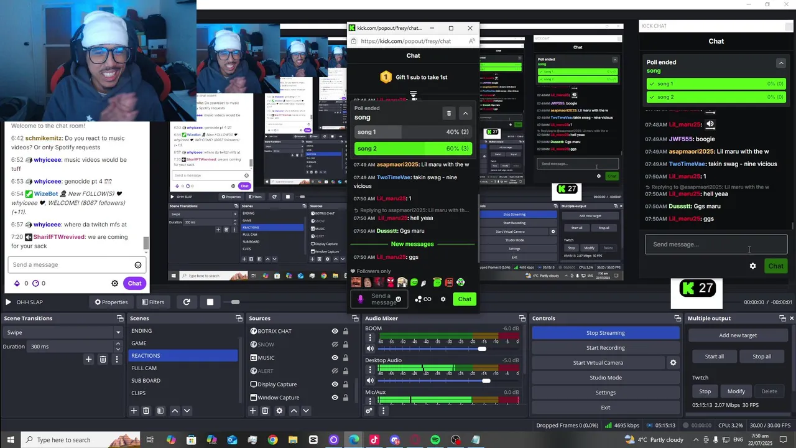Enable Studio Mode
Screen dimensions: 796x448
click(x=606, y=378)
